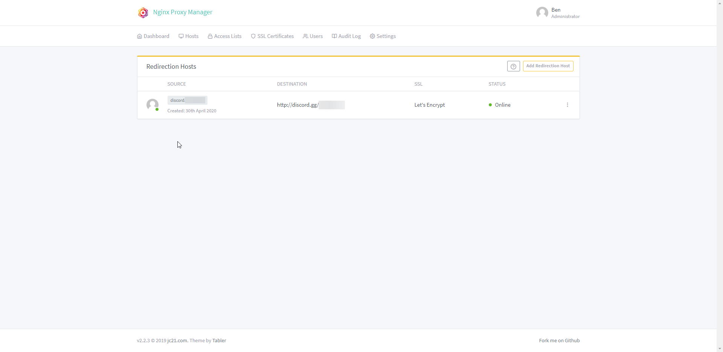Open the Audit Log book icon
Viewport: 723px width, 352px height.
click(334, 36)
